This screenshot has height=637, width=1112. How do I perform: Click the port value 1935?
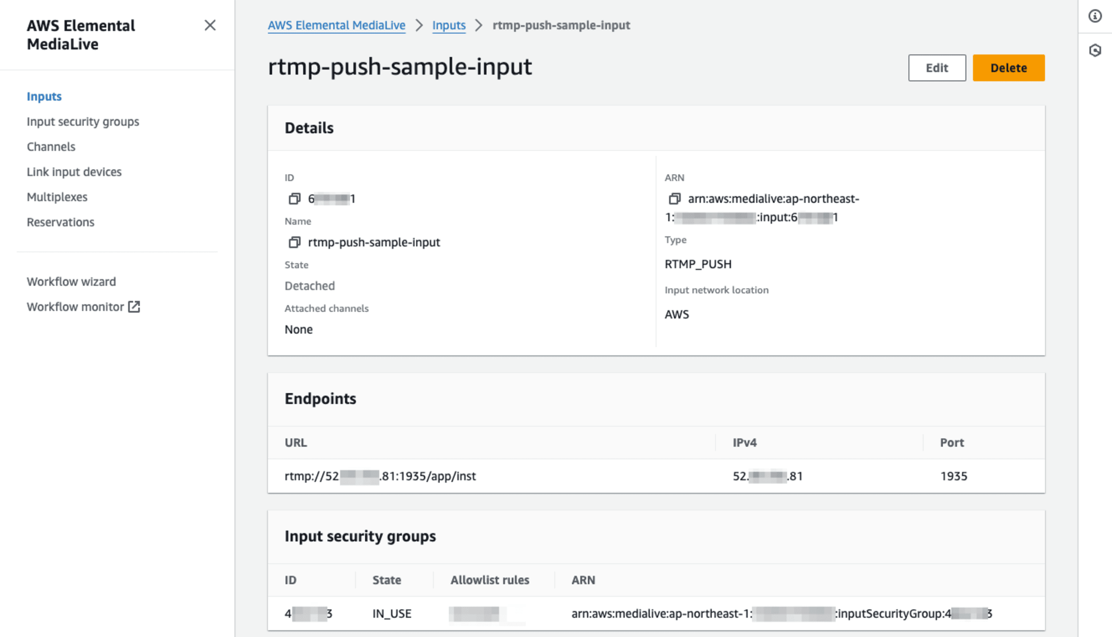(x=954, y=476)
